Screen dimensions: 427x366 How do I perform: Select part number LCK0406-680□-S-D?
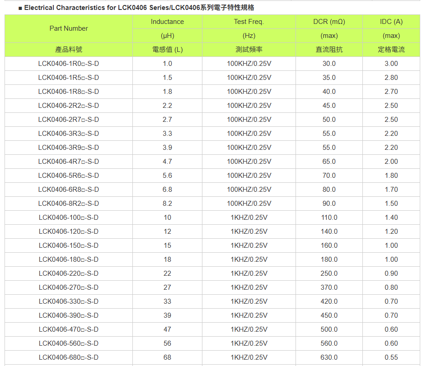point(69,357)
